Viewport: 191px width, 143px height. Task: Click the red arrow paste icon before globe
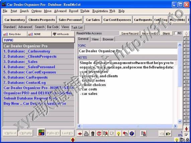[x=125, y=134]
